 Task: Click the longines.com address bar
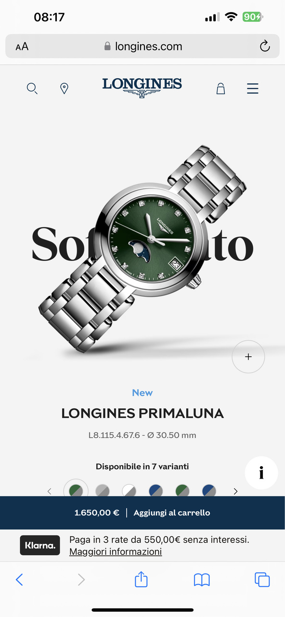tap(142, 46)
